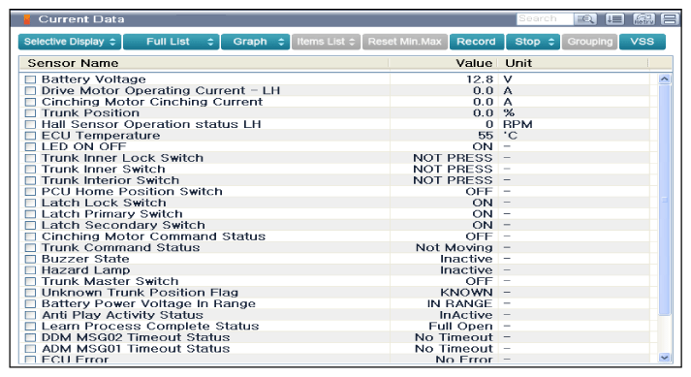
Task: Check the Buzzer State checkbox
Action: tap(30, 260)
